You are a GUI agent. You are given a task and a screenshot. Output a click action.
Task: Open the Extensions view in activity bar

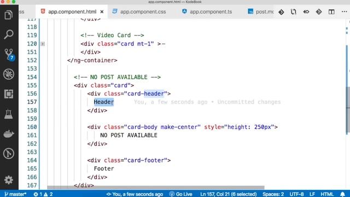coord(9,94)
